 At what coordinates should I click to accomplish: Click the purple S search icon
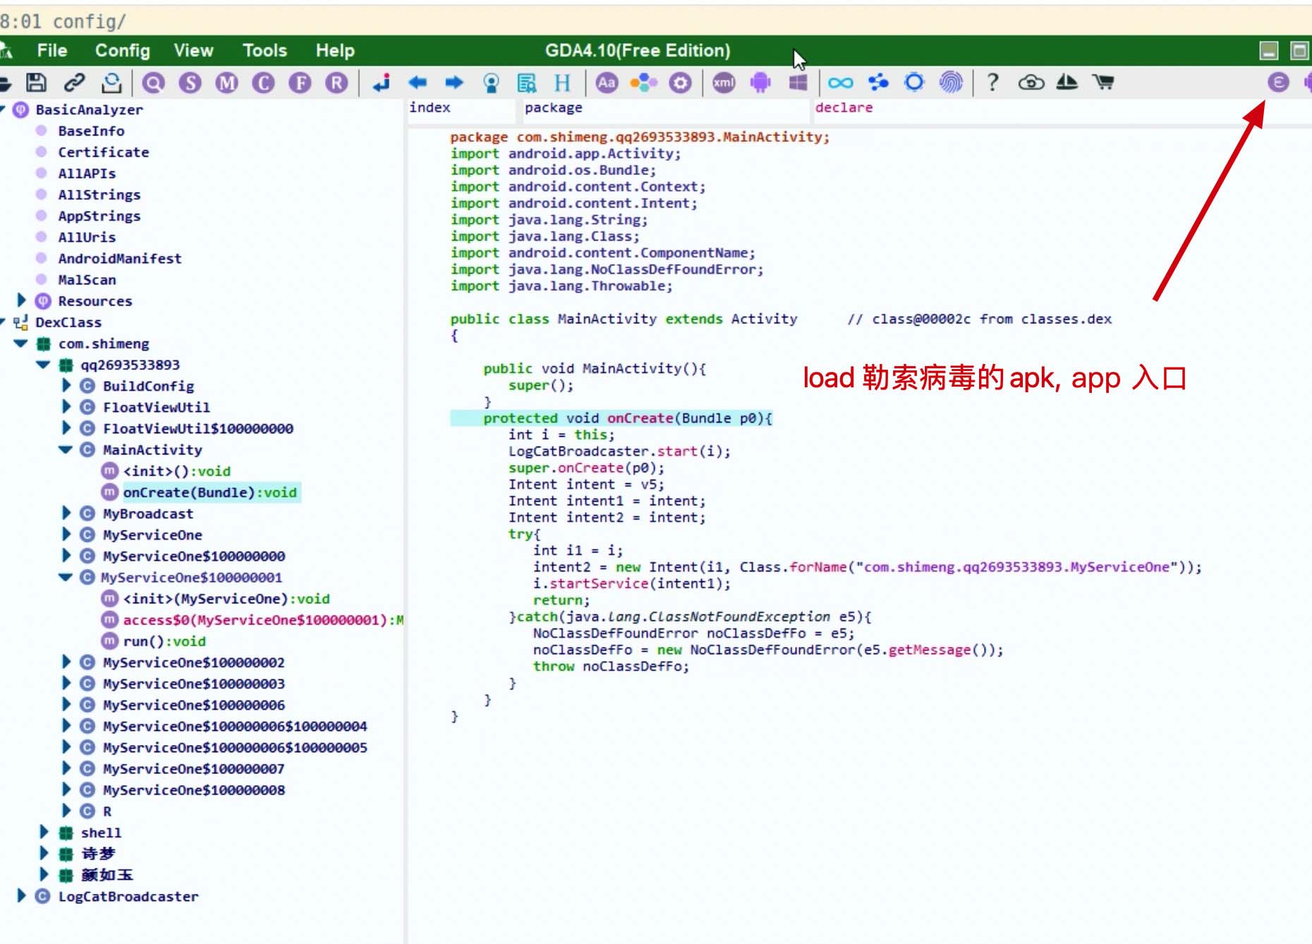(x=190, y=83)
